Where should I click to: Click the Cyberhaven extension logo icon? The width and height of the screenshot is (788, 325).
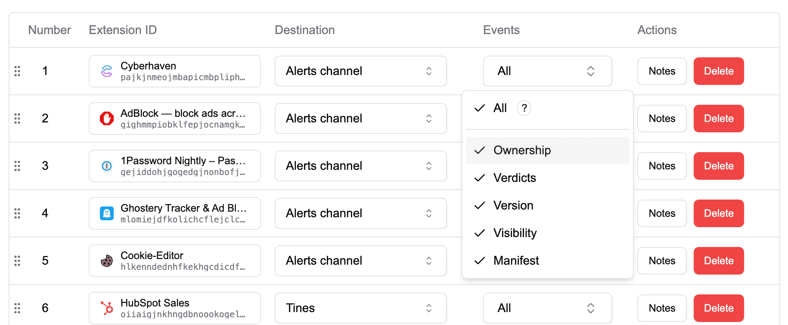[107, 71]
